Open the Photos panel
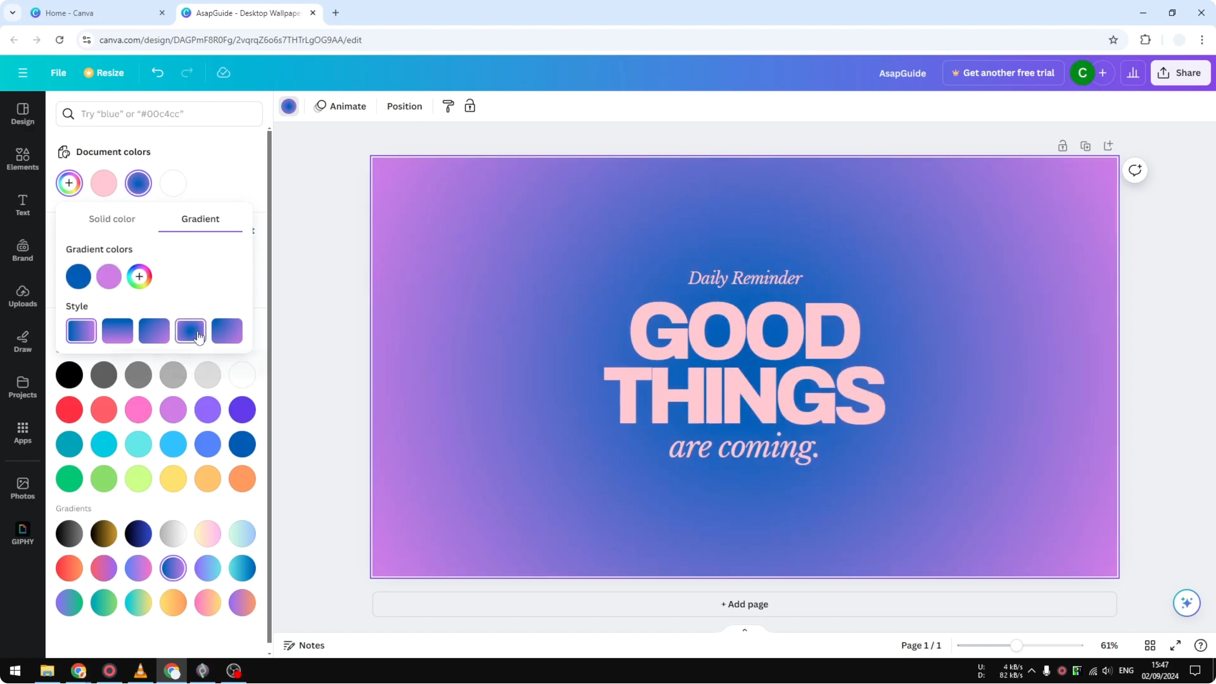 23,488
